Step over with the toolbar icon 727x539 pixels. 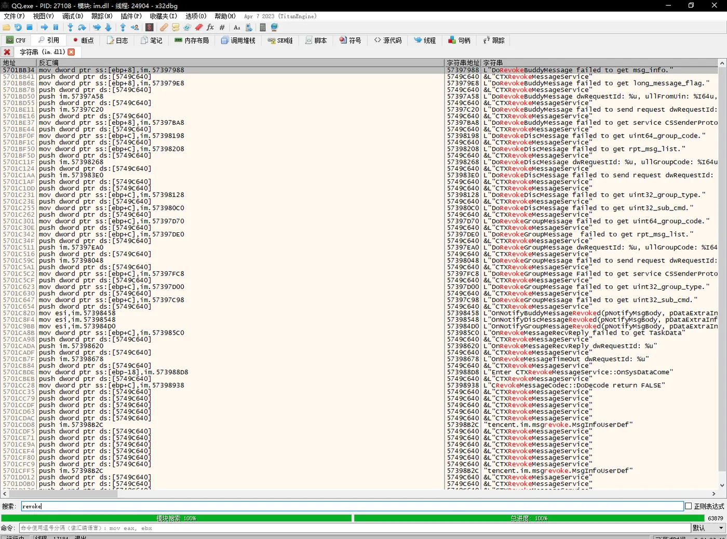click(x=82, y=28)
